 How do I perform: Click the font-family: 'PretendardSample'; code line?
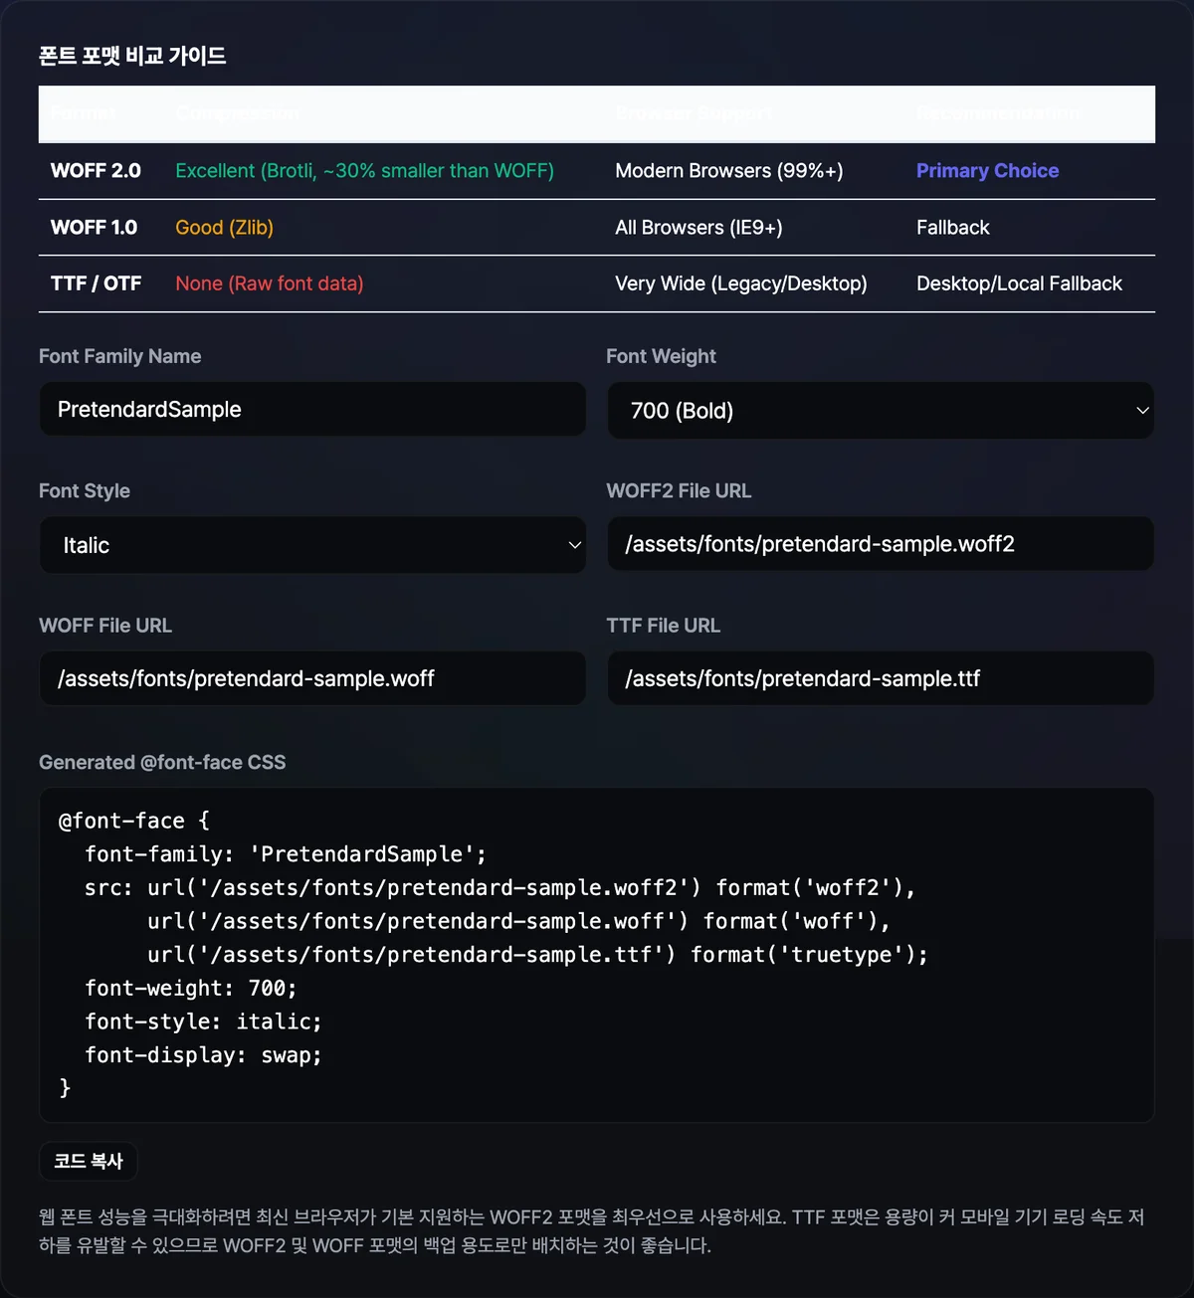(286, 854)
